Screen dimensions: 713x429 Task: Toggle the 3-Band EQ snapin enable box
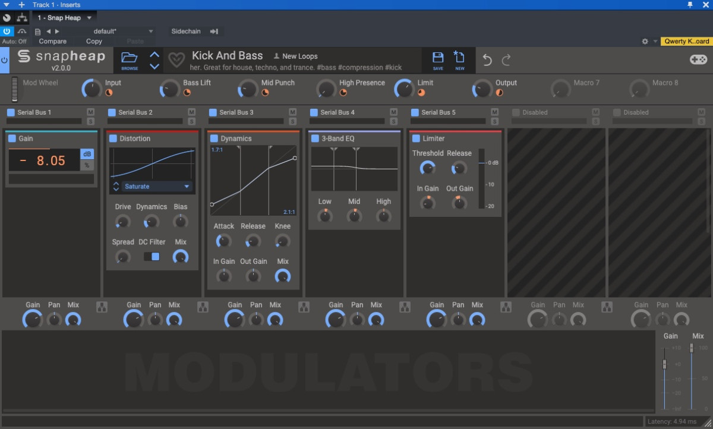coord(315,138)
